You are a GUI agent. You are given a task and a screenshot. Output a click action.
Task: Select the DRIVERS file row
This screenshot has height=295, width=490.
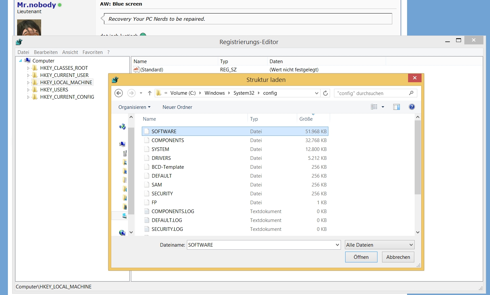235,158
